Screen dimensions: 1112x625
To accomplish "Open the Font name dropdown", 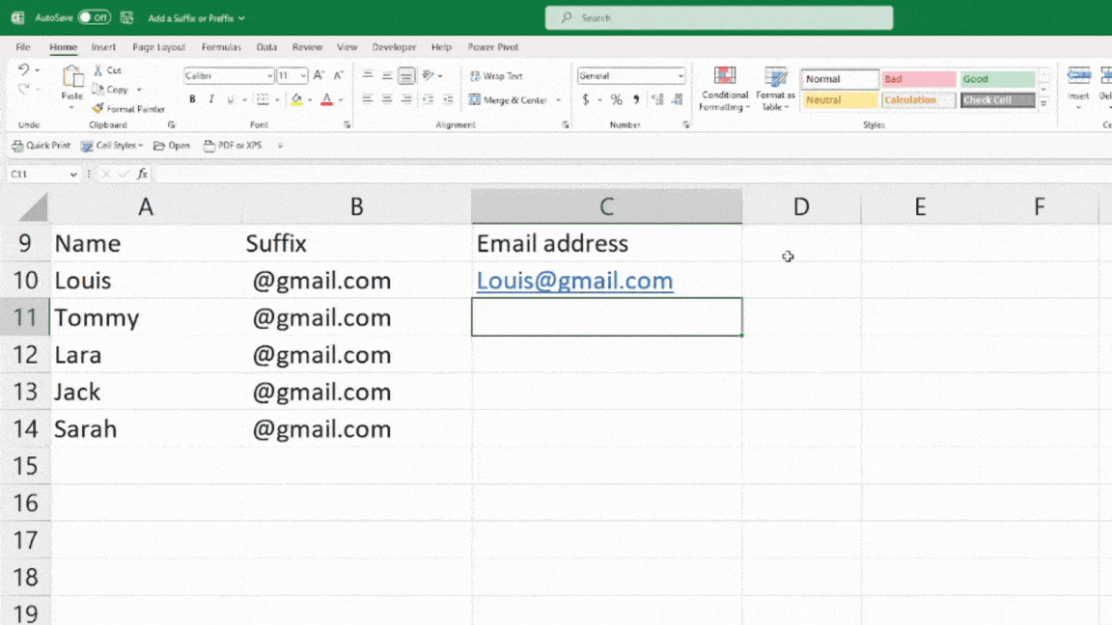I will (x=268, y=75).
